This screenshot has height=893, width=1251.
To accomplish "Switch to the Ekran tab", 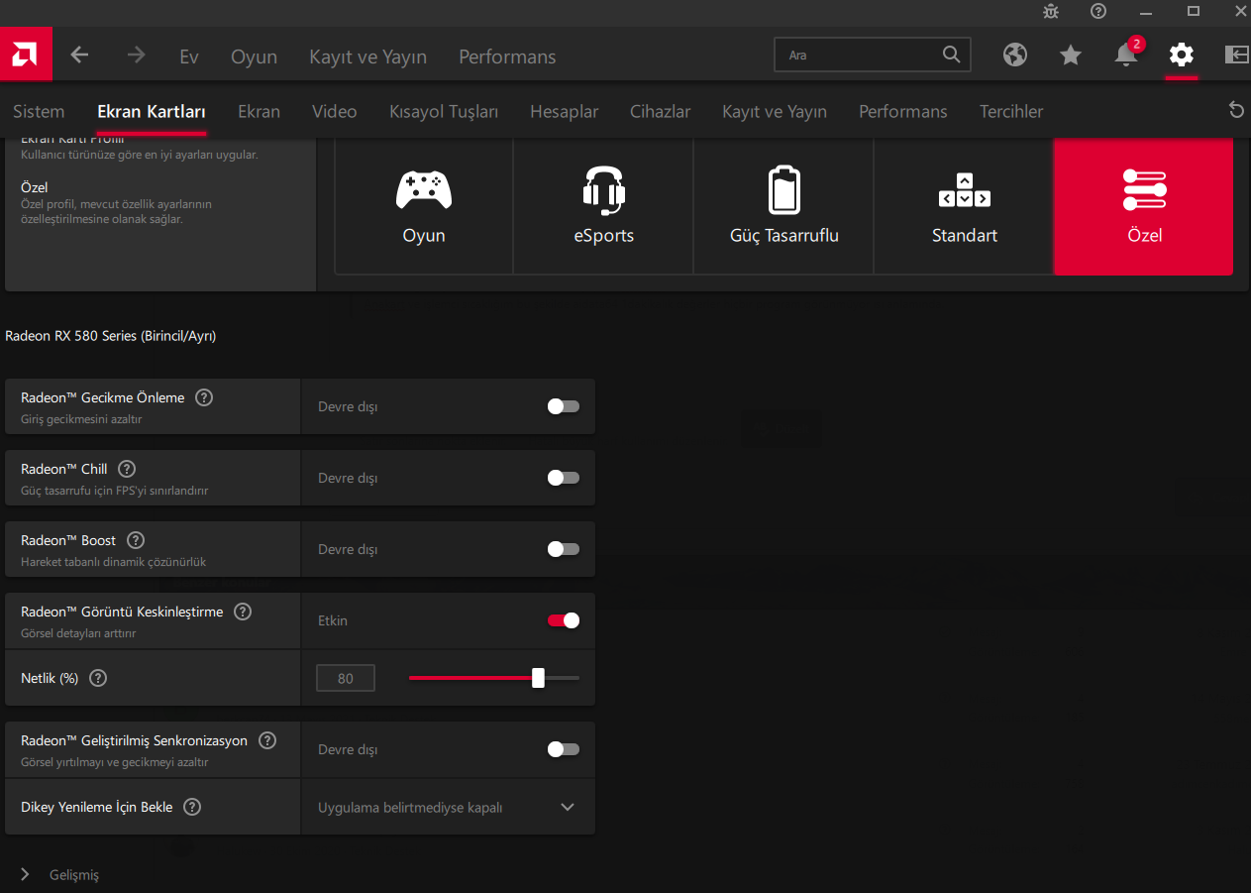I will [259, 111].
